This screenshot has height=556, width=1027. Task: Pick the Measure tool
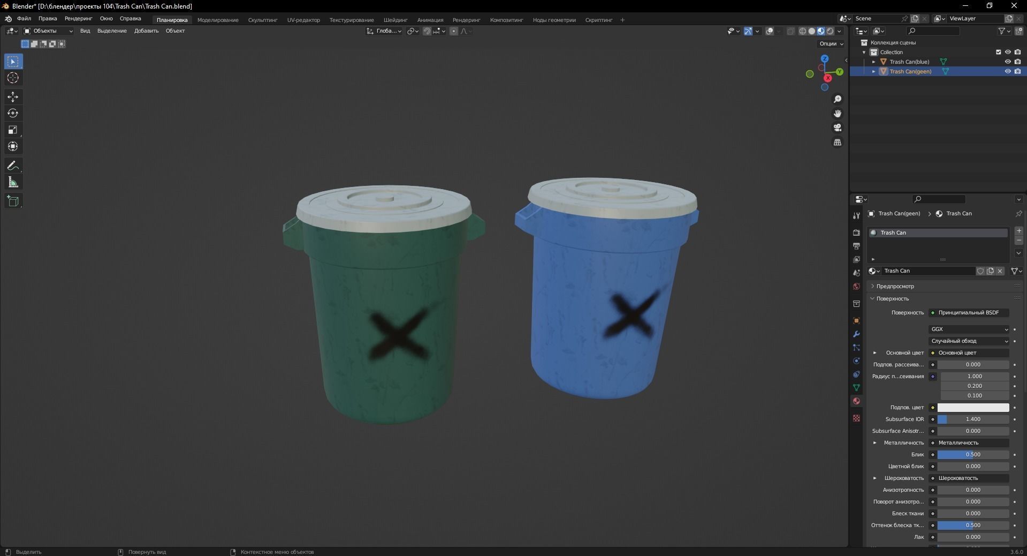13,182
